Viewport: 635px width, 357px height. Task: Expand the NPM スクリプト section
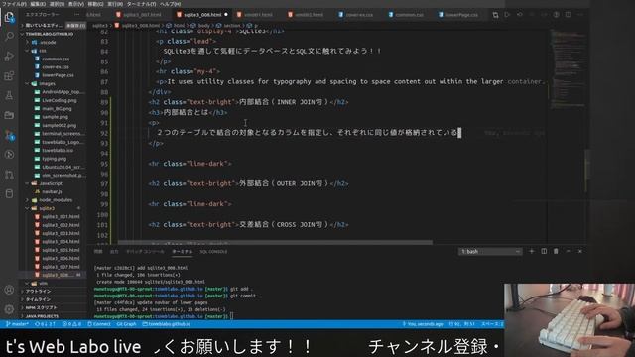tap(42, 308)
